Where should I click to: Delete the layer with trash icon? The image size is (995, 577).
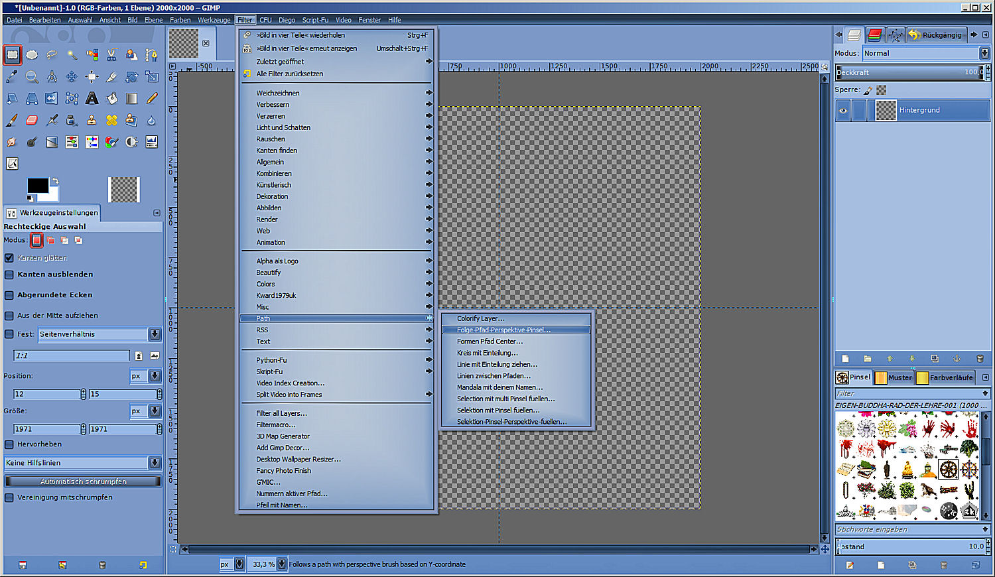pyautogui.click(x=980, y=359)
